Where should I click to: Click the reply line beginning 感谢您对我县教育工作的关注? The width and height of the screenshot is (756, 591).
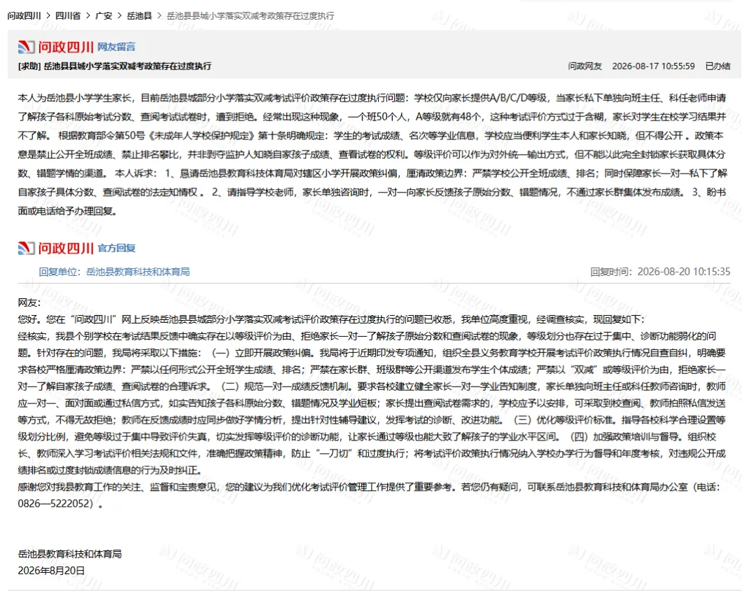(369, 487)
